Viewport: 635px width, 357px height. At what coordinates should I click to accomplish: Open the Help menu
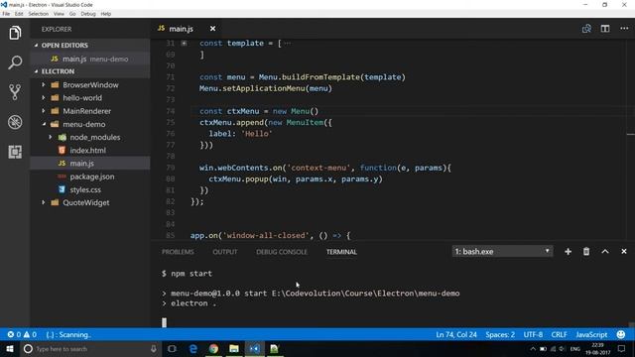coord(106,14)
